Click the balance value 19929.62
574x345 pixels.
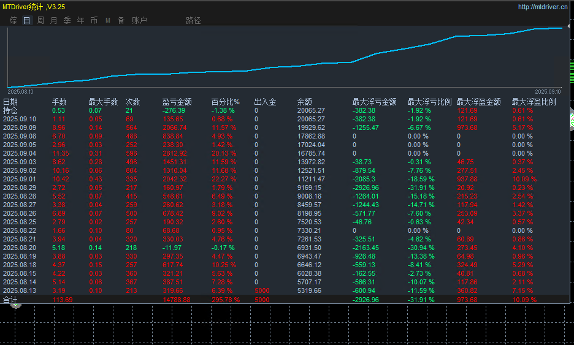coord(311,127)
